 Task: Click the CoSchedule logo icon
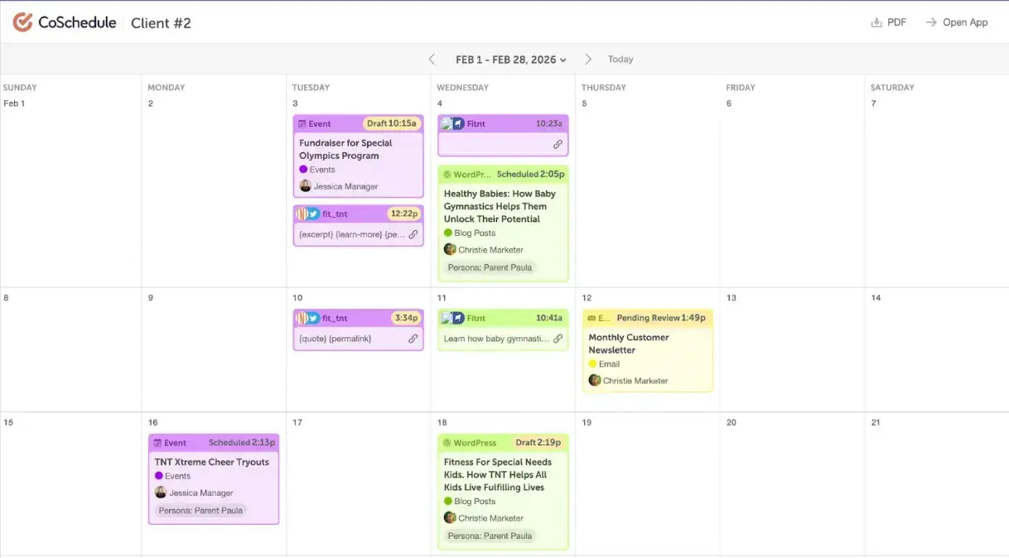[x=22, y=22]
